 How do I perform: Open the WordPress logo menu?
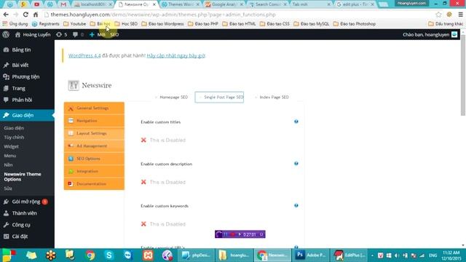pos(6,34)
